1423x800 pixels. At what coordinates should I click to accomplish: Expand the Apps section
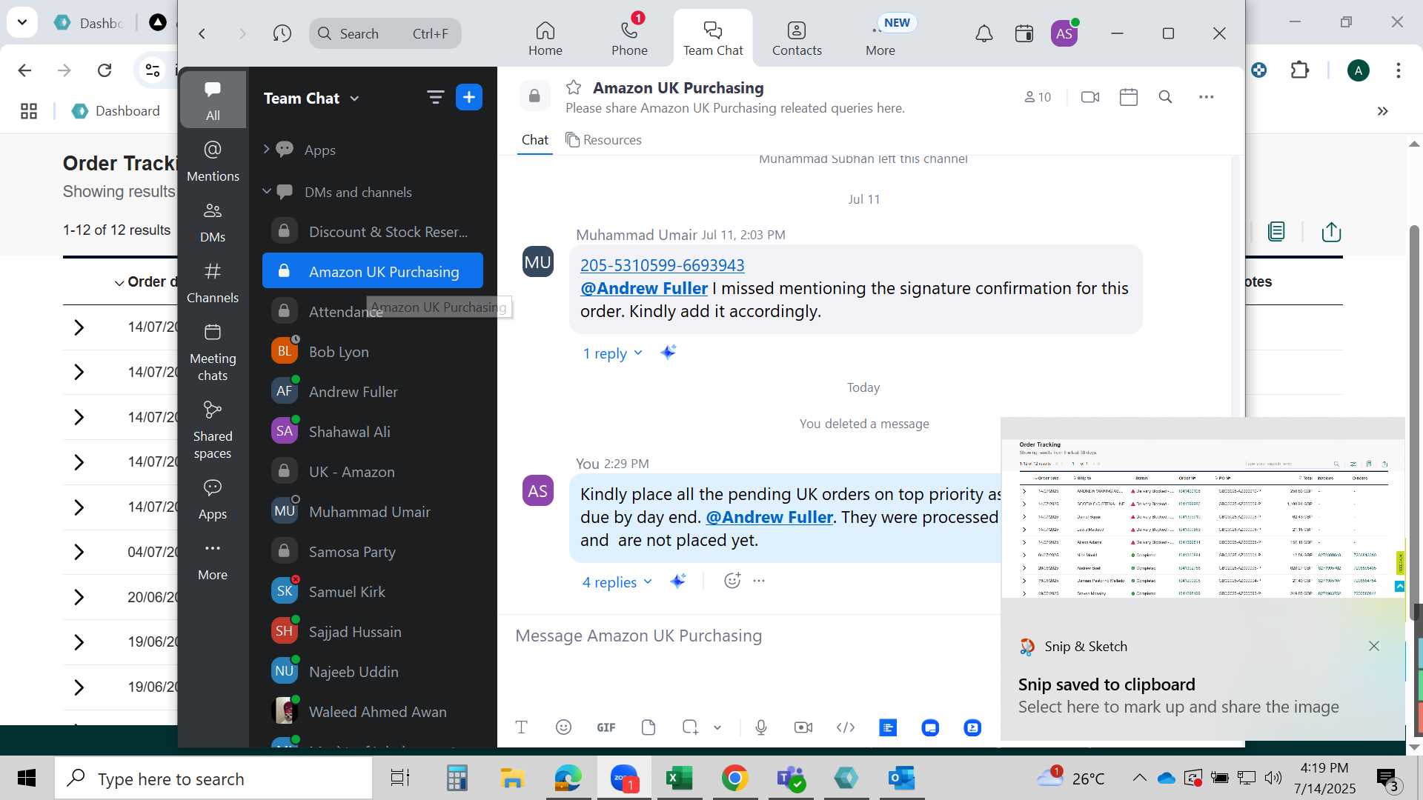click(x=266, y=149)
